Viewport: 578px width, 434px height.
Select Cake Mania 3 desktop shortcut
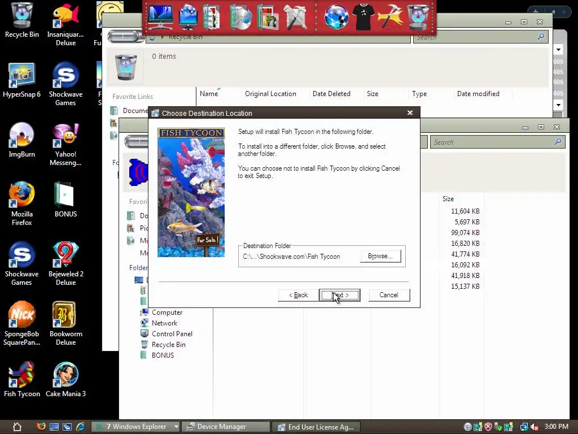(65, 380)
